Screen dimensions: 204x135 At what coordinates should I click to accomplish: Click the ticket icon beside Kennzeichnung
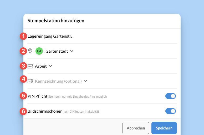tap(30, 81)
